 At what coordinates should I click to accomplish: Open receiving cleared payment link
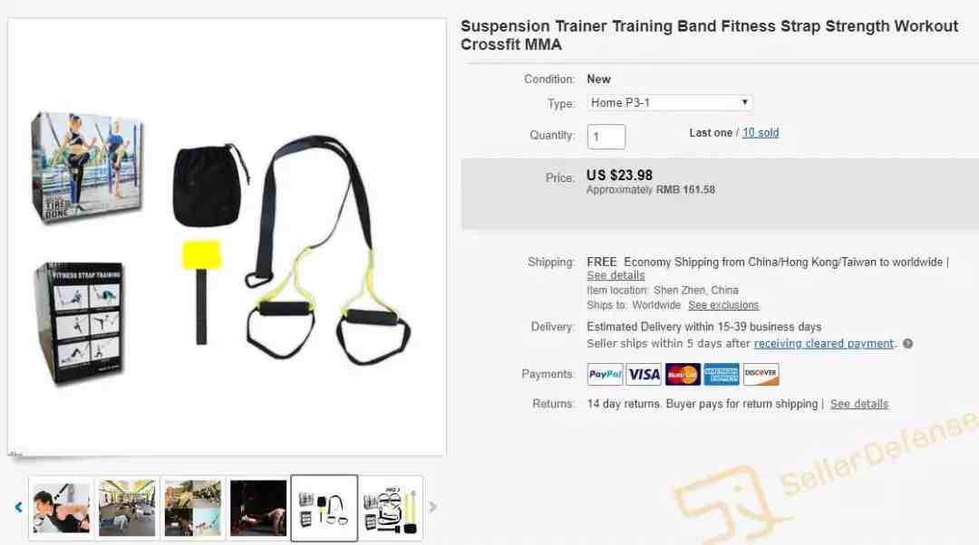(x=823, y=344)
